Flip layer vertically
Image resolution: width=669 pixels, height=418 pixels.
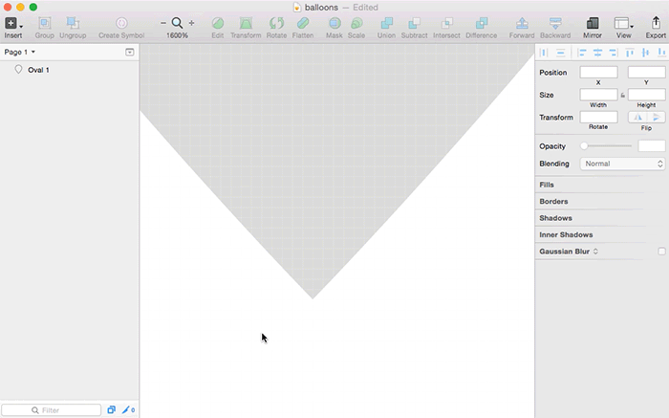(657, 117)
